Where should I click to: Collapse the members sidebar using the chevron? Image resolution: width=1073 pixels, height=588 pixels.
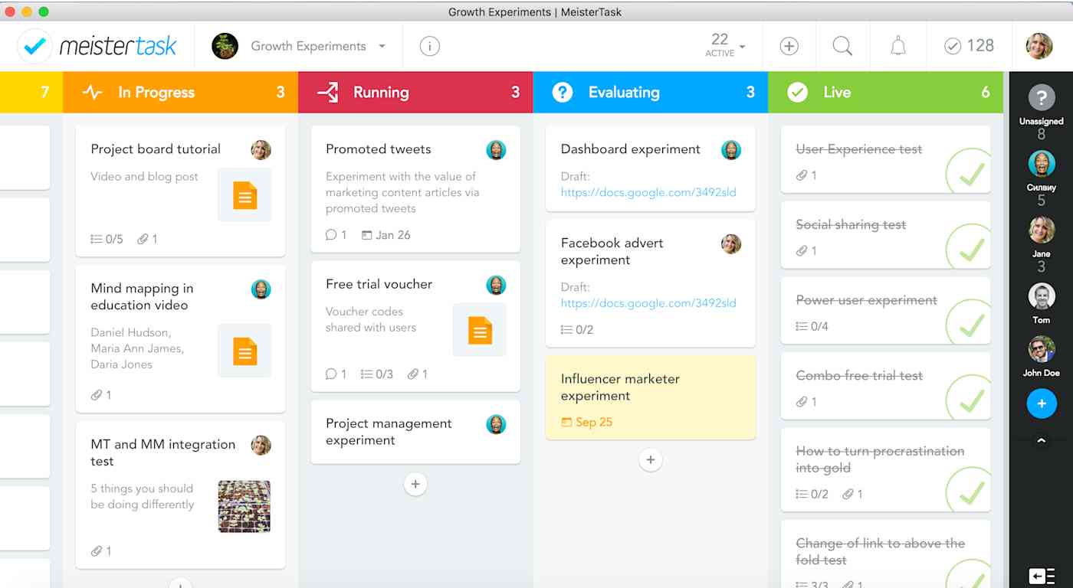[x=1041, y=440]
